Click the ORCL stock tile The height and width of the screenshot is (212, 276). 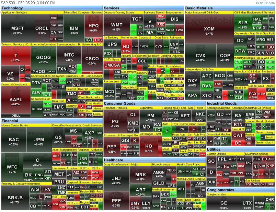point(42,28)
